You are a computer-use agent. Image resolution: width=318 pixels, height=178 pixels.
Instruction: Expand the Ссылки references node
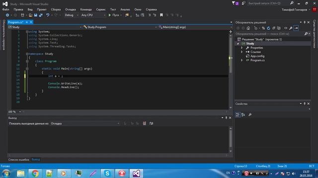pos(242,52)
